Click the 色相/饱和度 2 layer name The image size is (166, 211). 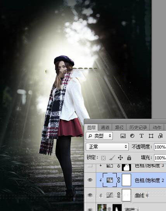[x=149, y=180]
